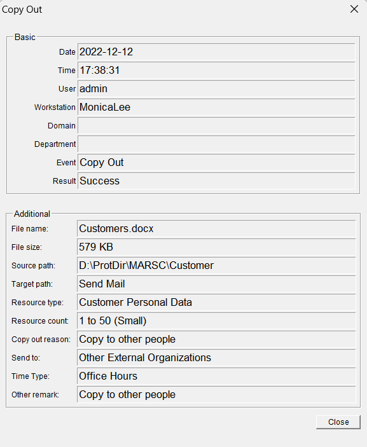
Task: Click the Event field showing Copy Out
Action: pyautogui.click(x=216, y=163)
